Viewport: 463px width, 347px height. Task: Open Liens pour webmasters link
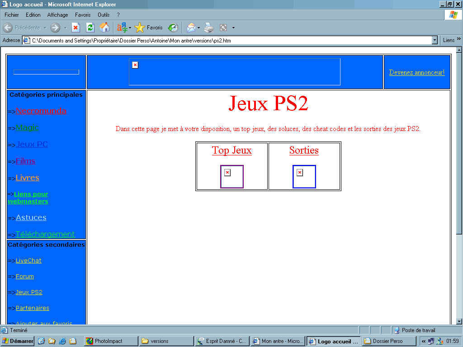28,198
